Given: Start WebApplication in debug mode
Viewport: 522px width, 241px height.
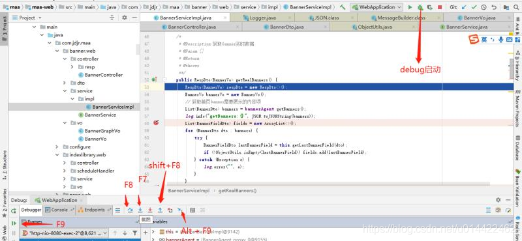Looking at the screenshot, I should [x=420, y=7].
